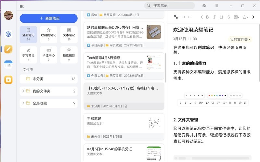Viewport: 260px width, 162px height.
Task: Expand the note editor to fullscreen
Action: coord(176,17)
